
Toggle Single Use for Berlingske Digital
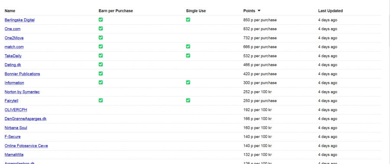(x=188, y=20)
